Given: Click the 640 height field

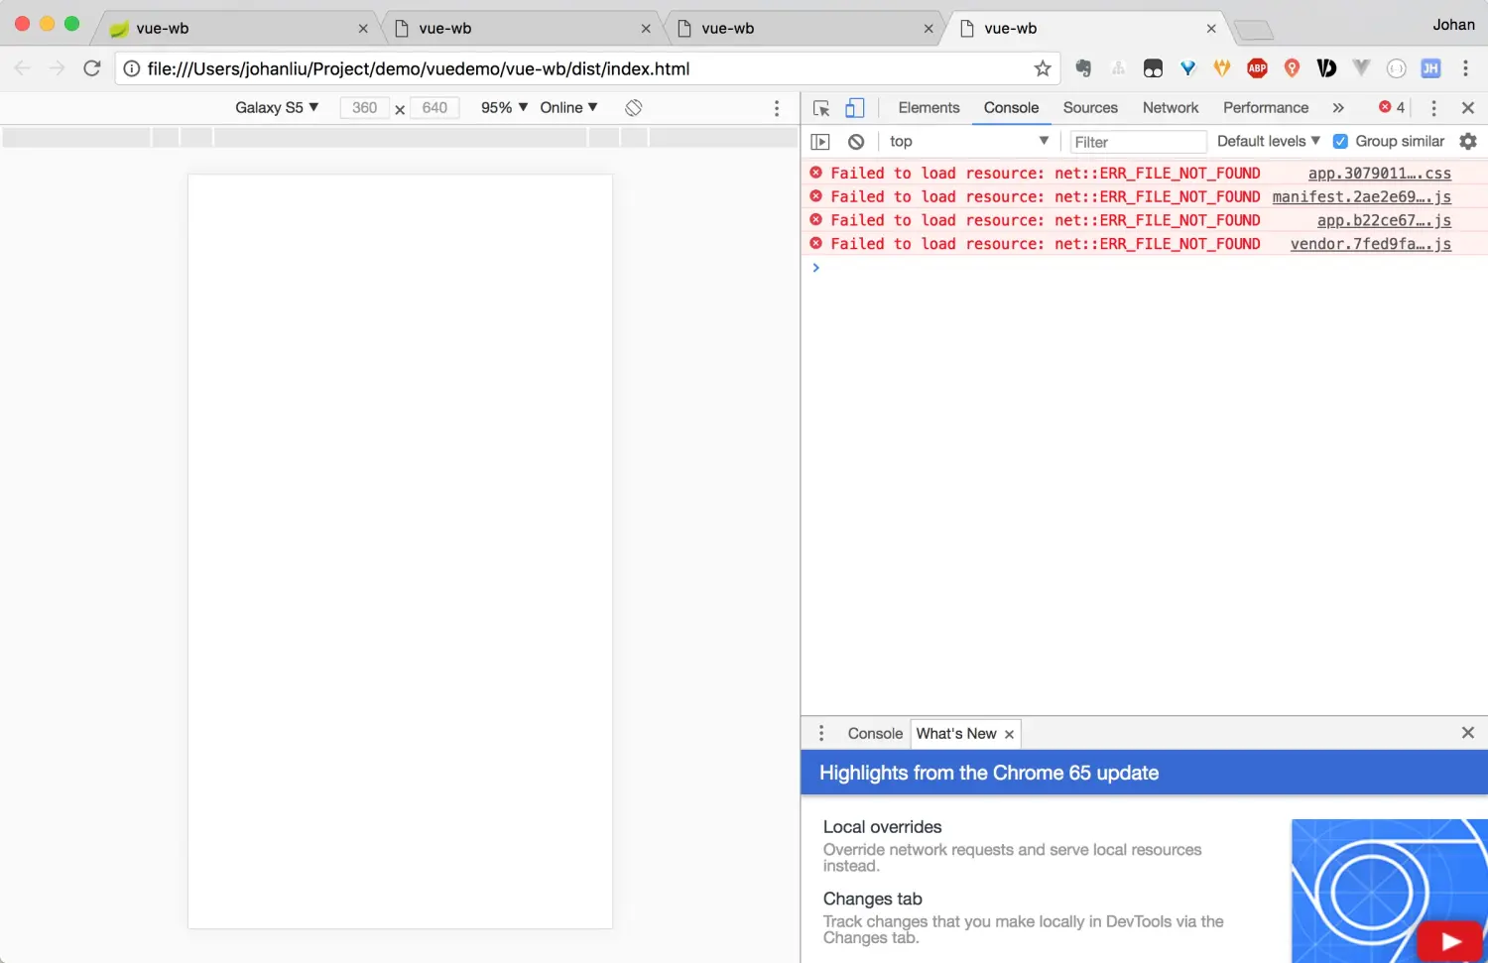Looking at the screenshot, I should coord(434,107).
